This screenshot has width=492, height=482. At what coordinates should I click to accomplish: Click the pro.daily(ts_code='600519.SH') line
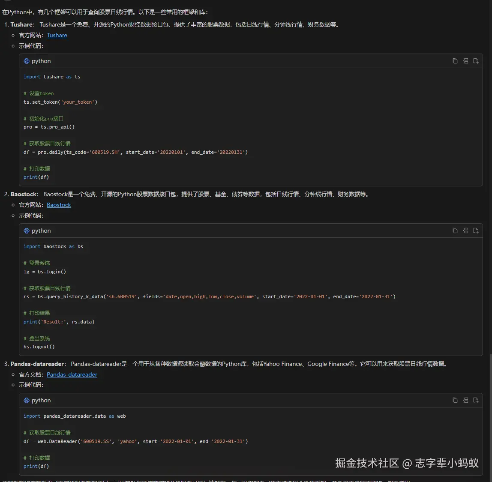click(x=135, y=152)
